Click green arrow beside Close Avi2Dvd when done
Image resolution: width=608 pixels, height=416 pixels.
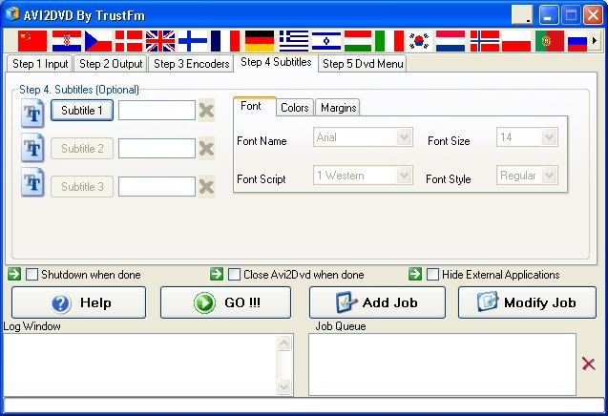coord(217,274)
